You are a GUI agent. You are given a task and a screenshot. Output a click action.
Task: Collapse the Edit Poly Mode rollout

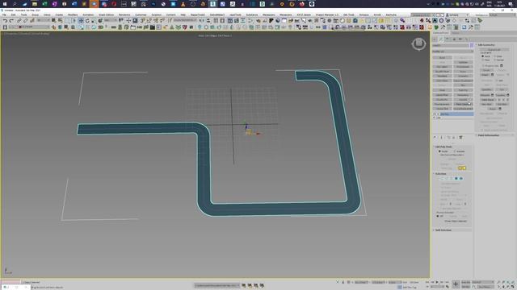click(443, 147)
